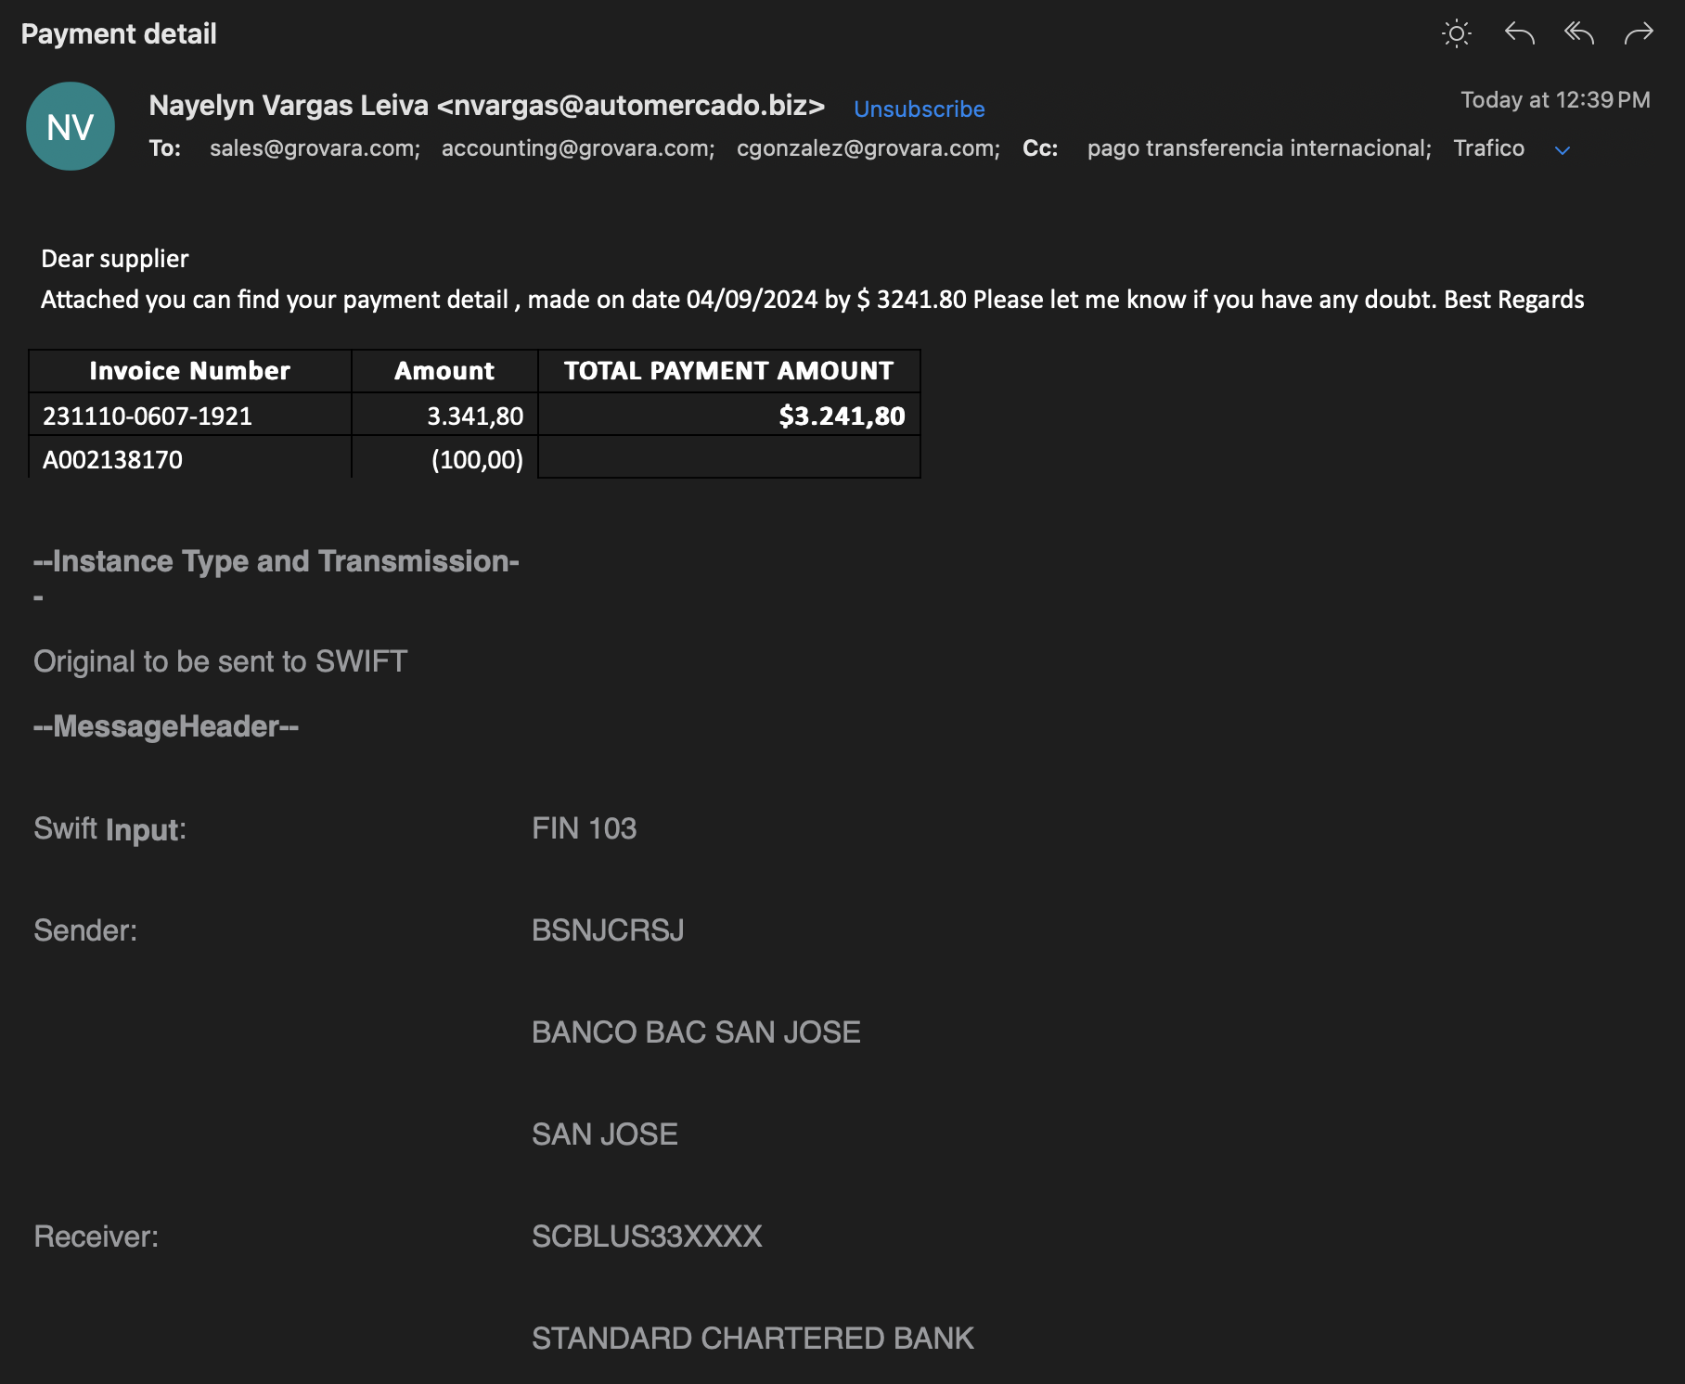Click invoice cell A002138170

coord(190,459)
